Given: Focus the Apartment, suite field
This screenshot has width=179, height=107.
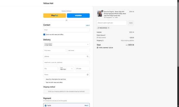Looking at the screenshot, I should pos(67,63).
